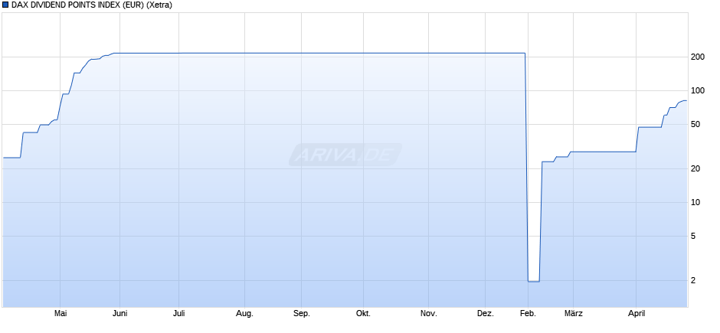Pick the Sep. label on the x-axis

tap(301, 314)
